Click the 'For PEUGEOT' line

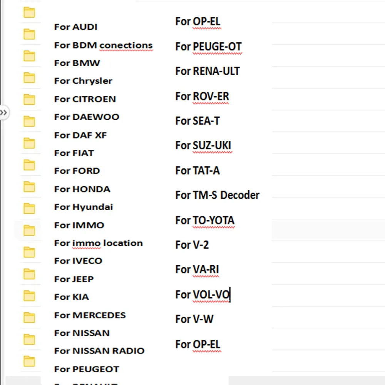tap(87, 369)
